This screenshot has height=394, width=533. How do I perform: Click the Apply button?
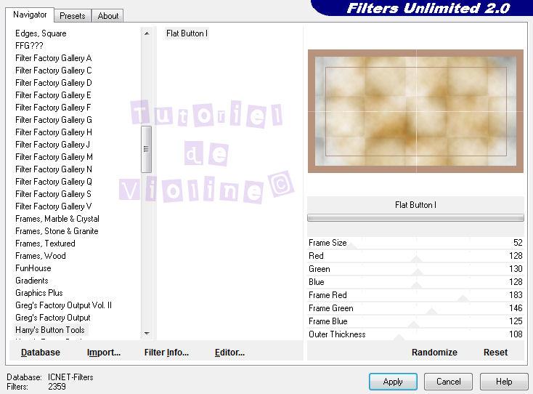[x=393, y=381]
